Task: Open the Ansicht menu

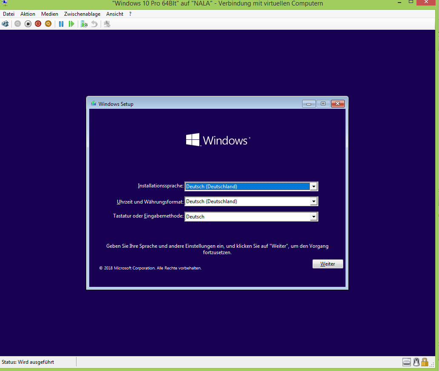Action: click(114, 14)
